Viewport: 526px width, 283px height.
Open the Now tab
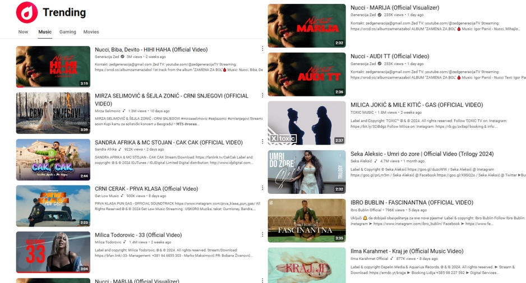(23, 32)
